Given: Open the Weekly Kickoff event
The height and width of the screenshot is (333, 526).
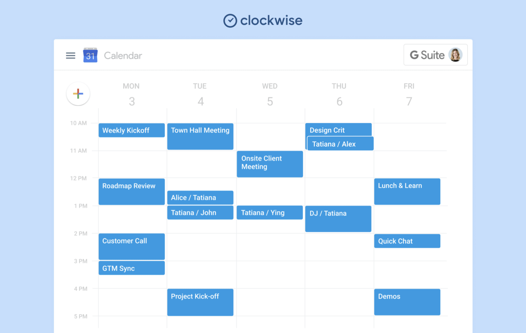Looking at the screenshot, I should (131, 130).
